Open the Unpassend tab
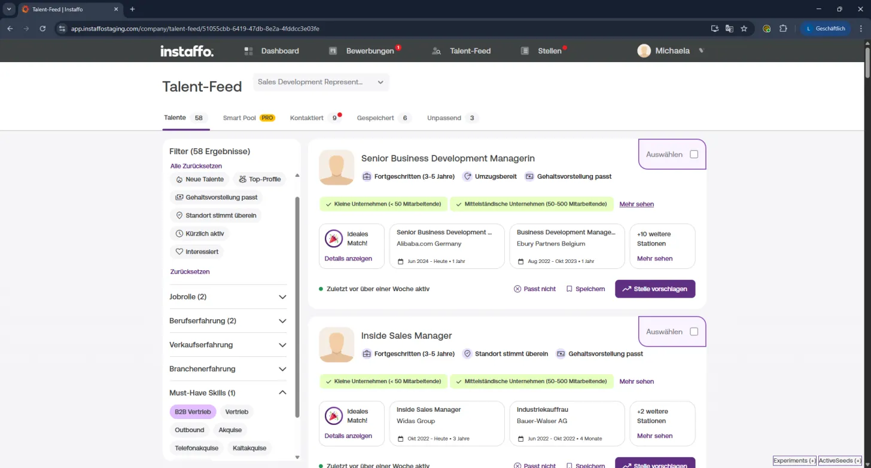The width and height of the screenshot is (871, 468). coord(453,118)
